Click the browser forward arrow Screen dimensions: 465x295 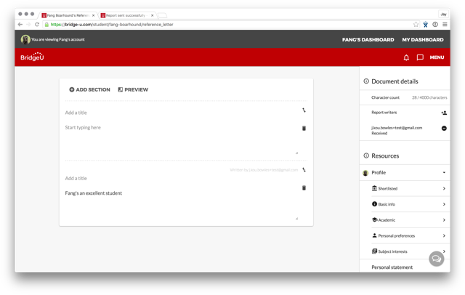point(28,25)
